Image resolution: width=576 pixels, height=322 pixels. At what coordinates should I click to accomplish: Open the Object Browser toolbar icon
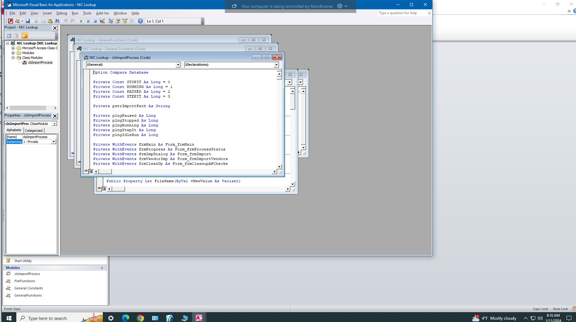pos(125,21)
